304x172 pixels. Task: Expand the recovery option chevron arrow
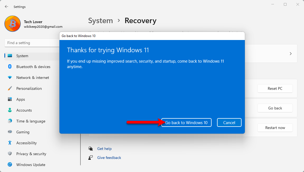pos(291,54)
